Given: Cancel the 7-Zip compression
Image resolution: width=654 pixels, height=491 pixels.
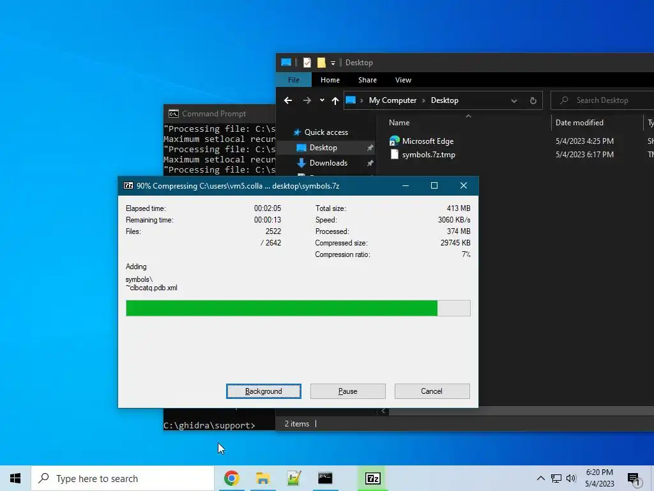Looking at the screenshot, I should (x=432, y=391).
